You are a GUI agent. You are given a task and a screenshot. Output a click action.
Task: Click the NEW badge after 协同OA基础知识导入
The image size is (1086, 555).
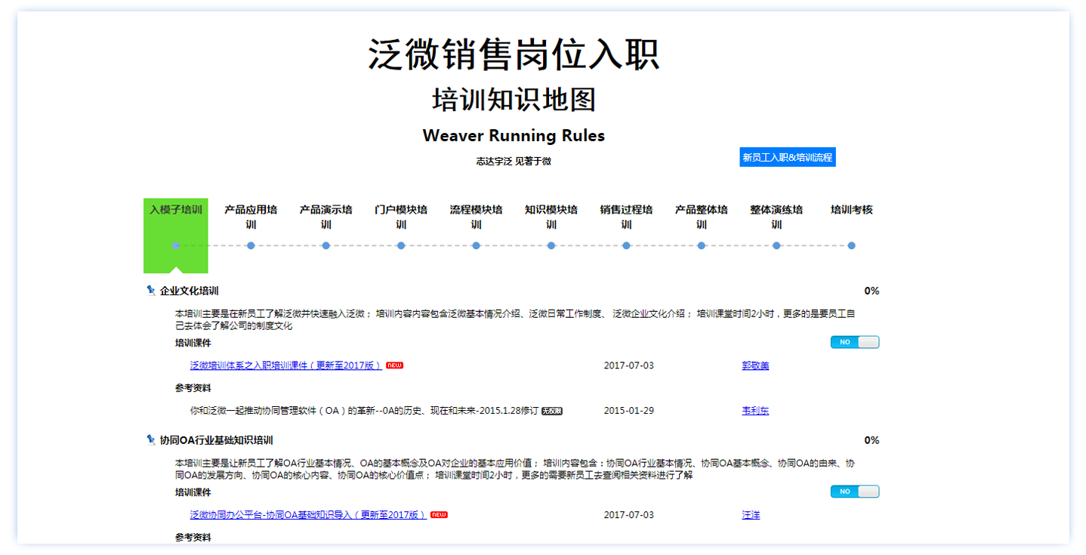point(439,515)
